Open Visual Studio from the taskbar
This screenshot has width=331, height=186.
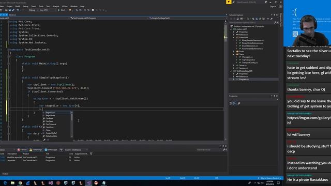coord(88,183)
